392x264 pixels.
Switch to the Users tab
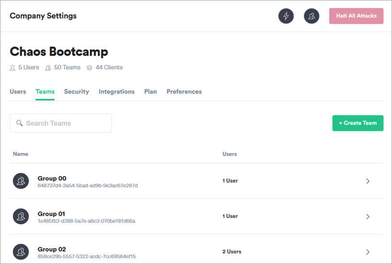tap(18, 91)
